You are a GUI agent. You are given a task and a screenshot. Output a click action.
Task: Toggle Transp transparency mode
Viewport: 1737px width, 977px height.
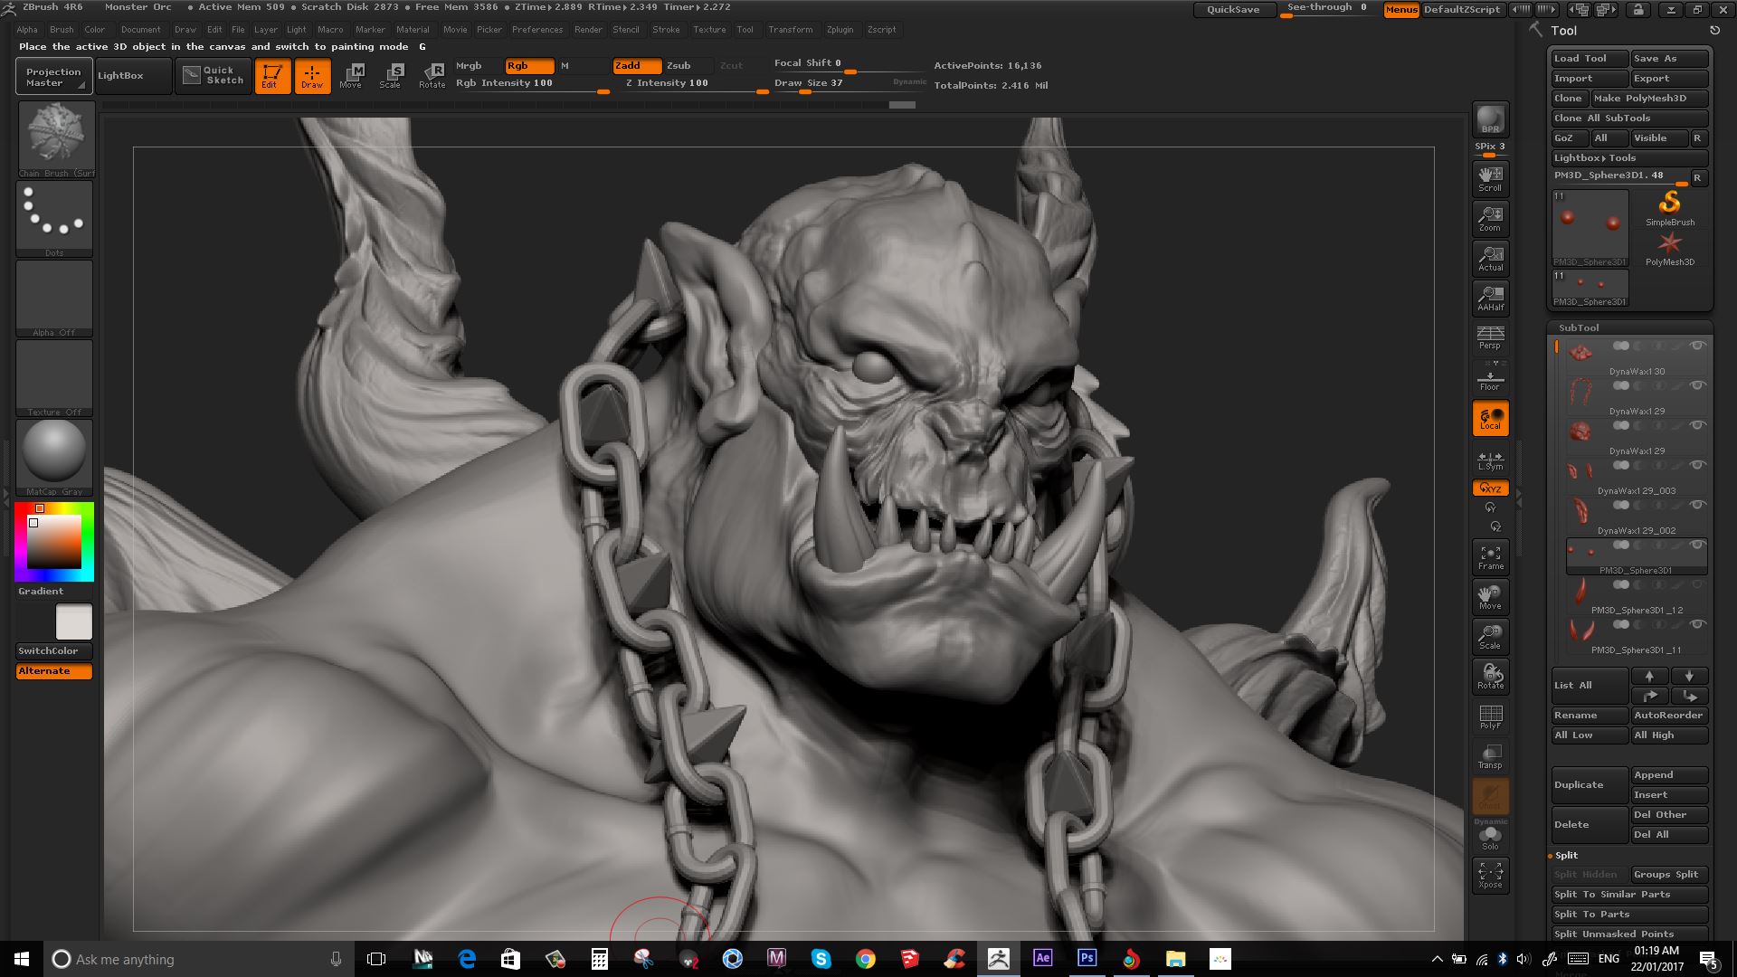click(1490, 755)
